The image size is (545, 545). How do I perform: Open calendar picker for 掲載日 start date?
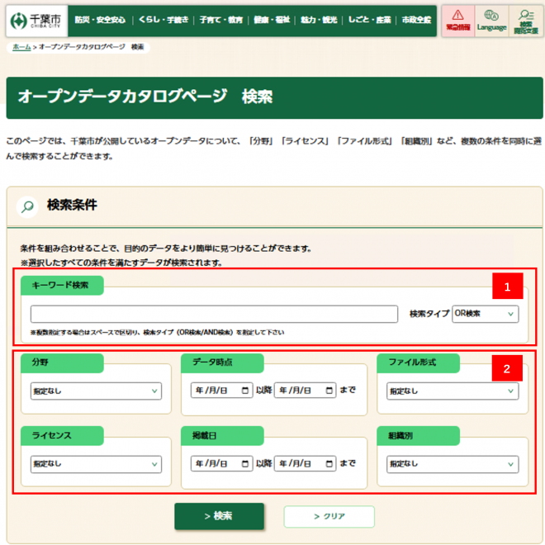point(245,463)
